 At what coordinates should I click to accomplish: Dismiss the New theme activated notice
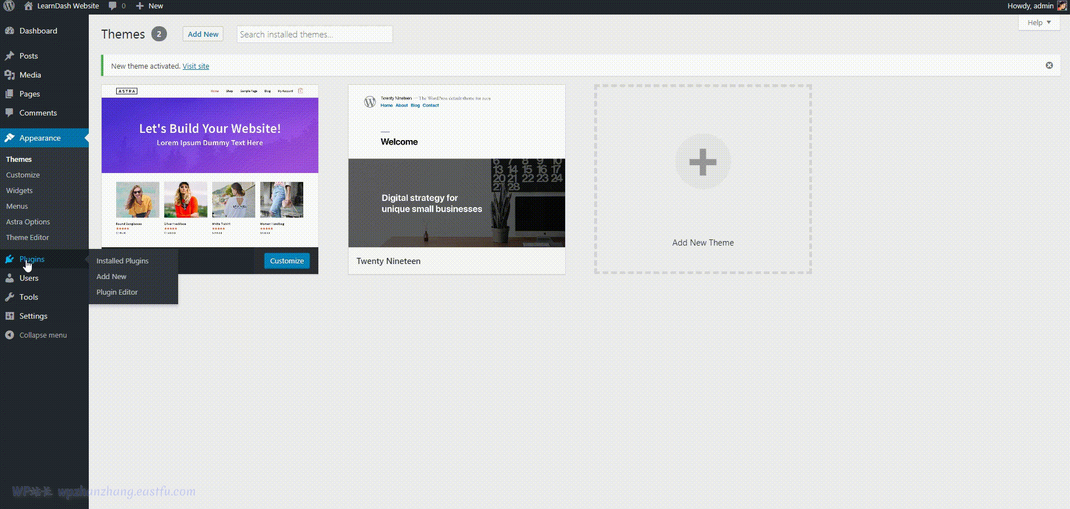pos(1049,65)
